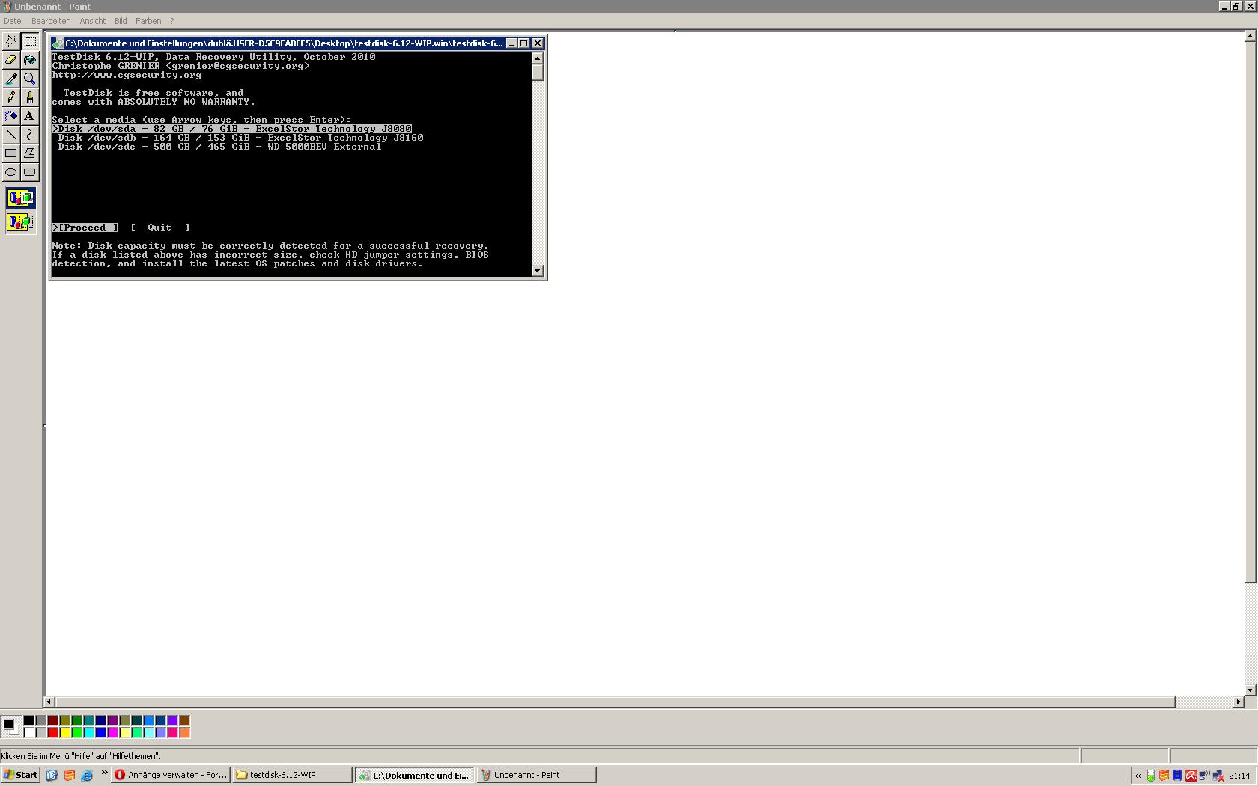Select the Polygon tool
This screenshot has width=1258, height=786.
click(x=30, y=153)
